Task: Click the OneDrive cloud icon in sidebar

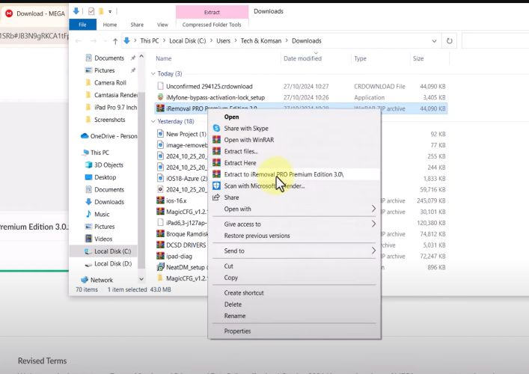Action: pos(85,136)
